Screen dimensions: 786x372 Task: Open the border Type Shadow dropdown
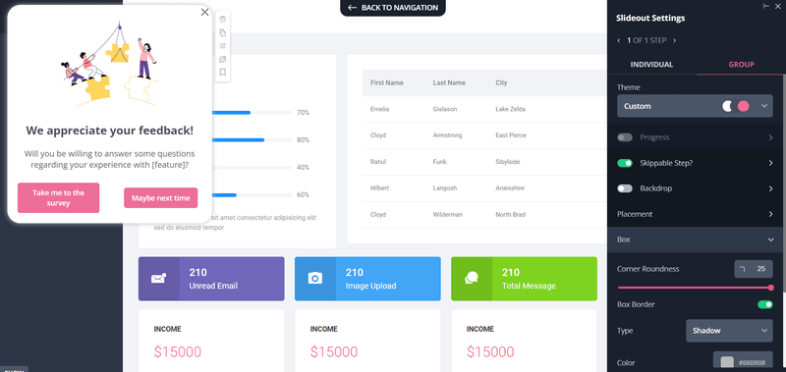tap(729, 331)
